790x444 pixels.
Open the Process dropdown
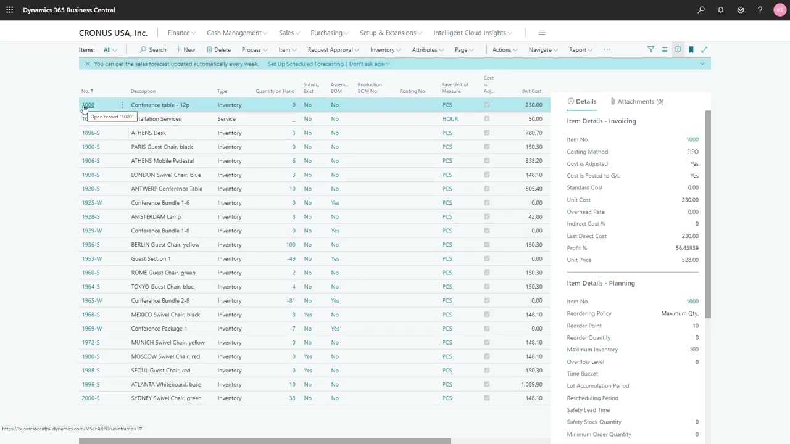click(254, 50)
